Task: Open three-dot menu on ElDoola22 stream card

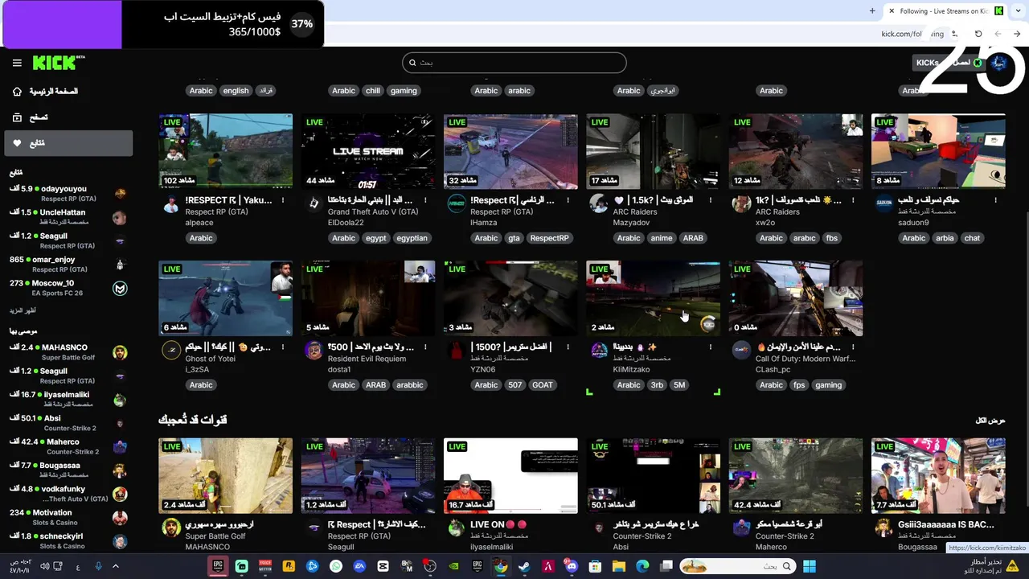Action: (x=425, y=200)
